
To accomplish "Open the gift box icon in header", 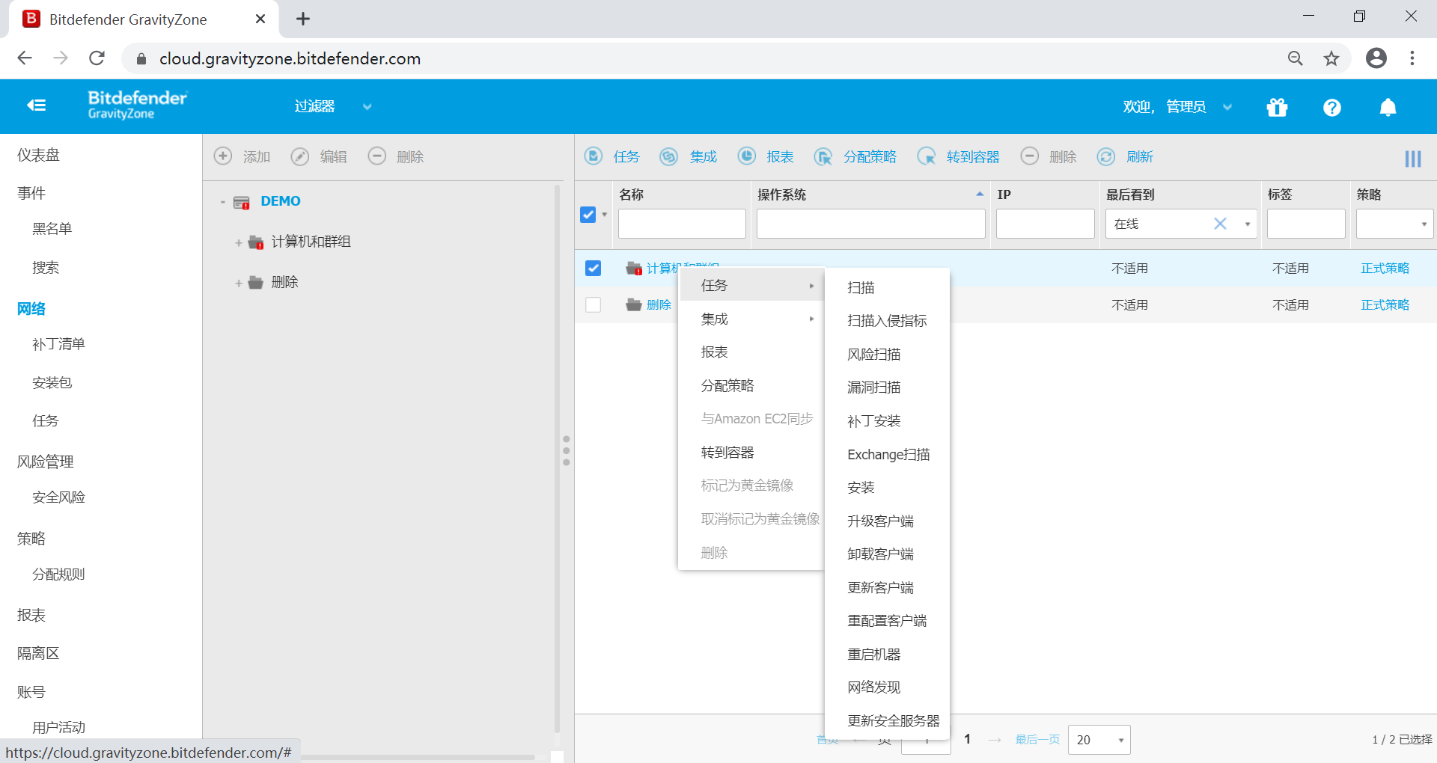I will tap(1277, 108).
